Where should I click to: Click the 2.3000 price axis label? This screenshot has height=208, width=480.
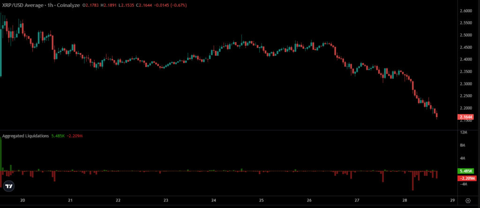tap(466, 84)
